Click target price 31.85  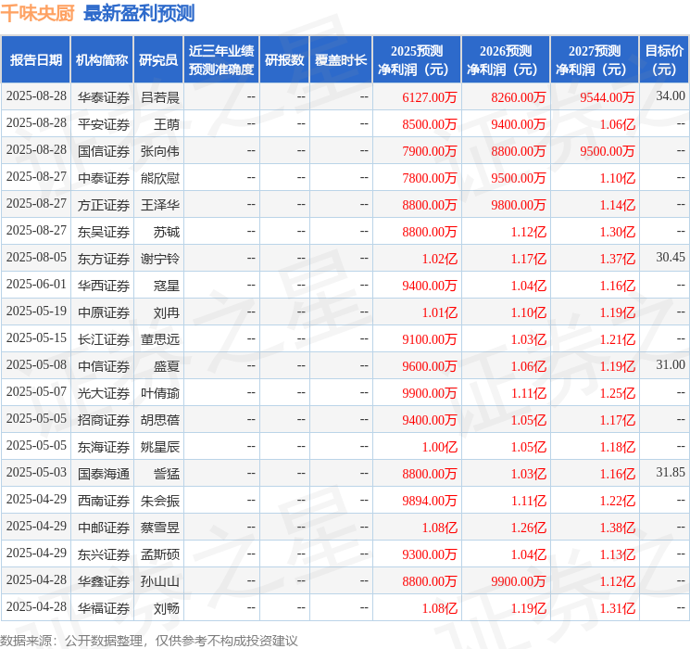pyautogui.click(x=671, y=472)
